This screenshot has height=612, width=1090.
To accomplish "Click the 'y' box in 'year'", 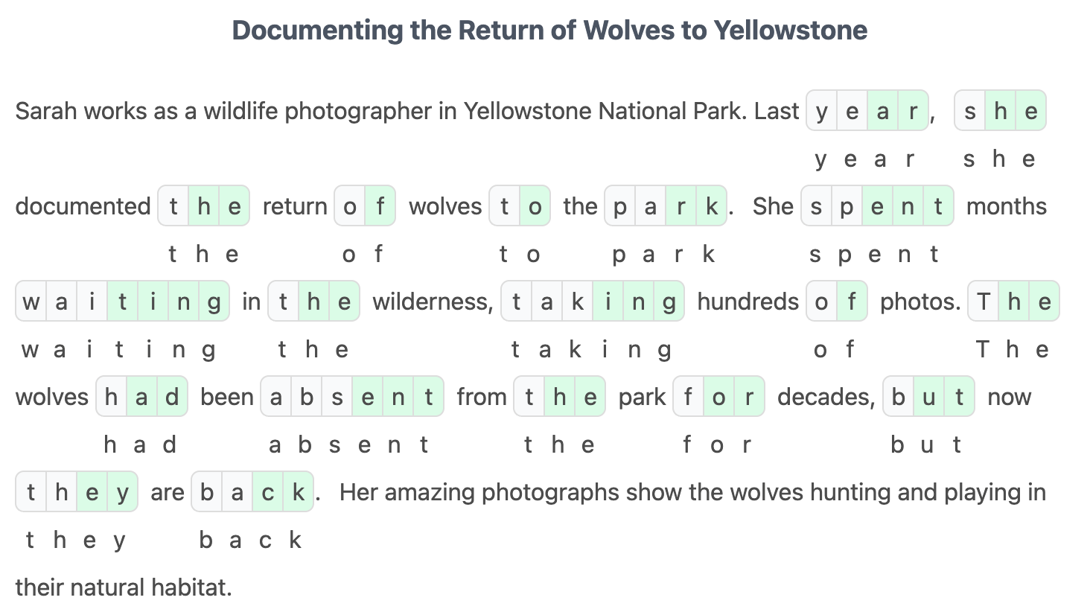I will (822, 111).
